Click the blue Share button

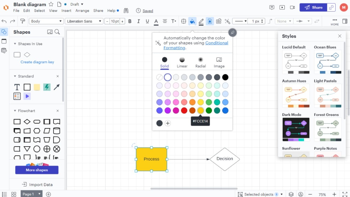click(x=313, y=7)
